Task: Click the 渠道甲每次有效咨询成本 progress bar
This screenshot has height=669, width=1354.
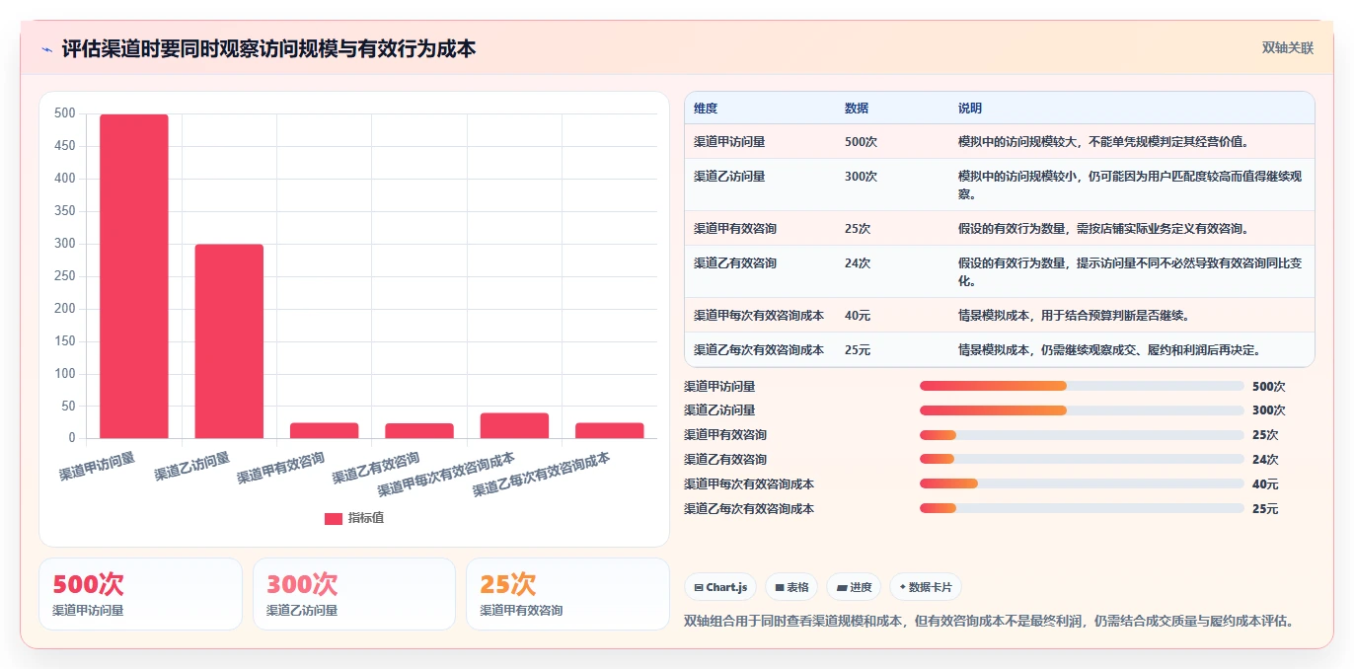Action: (1082, 483)
